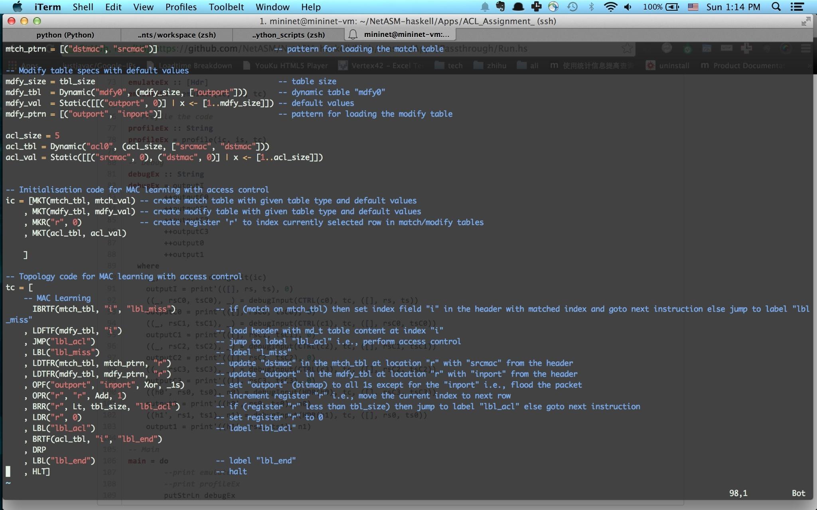Switch to the ..nts/workspace (zsh) tab
This screenshot has height=510, width=817.
(177, 35)
